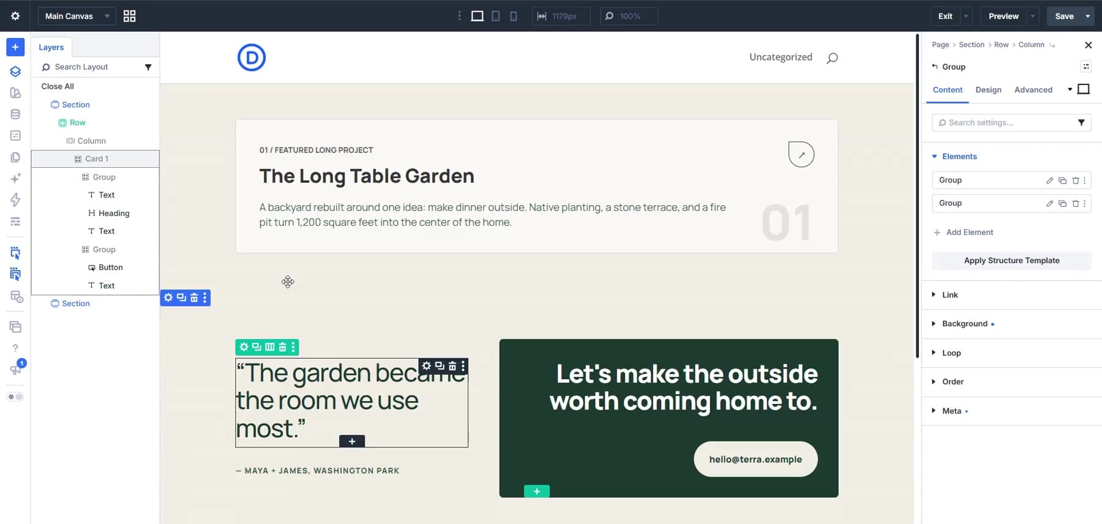Switch to tablet view icon

[496, 16]
